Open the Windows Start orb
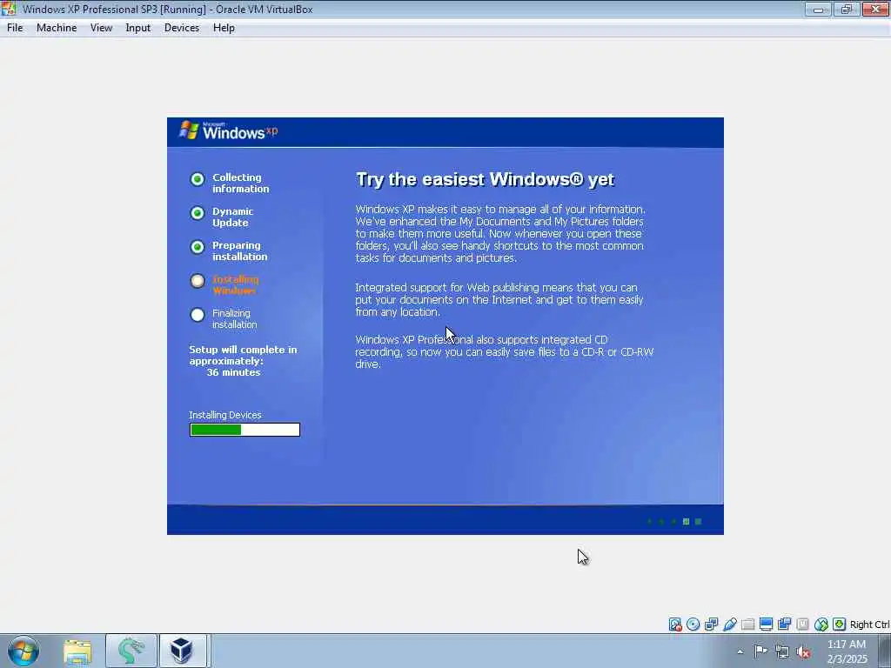This screenshot has width=891, height=668. (x=23, y=651)
